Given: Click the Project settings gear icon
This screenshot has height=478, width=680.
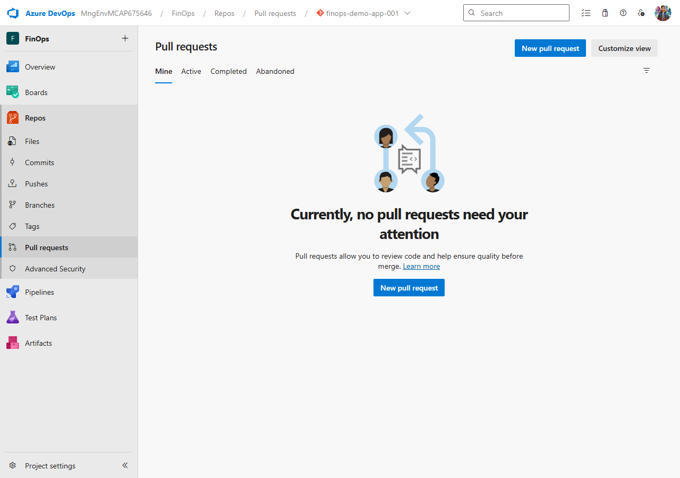Looking at the screenshot, I should [13, 465].
